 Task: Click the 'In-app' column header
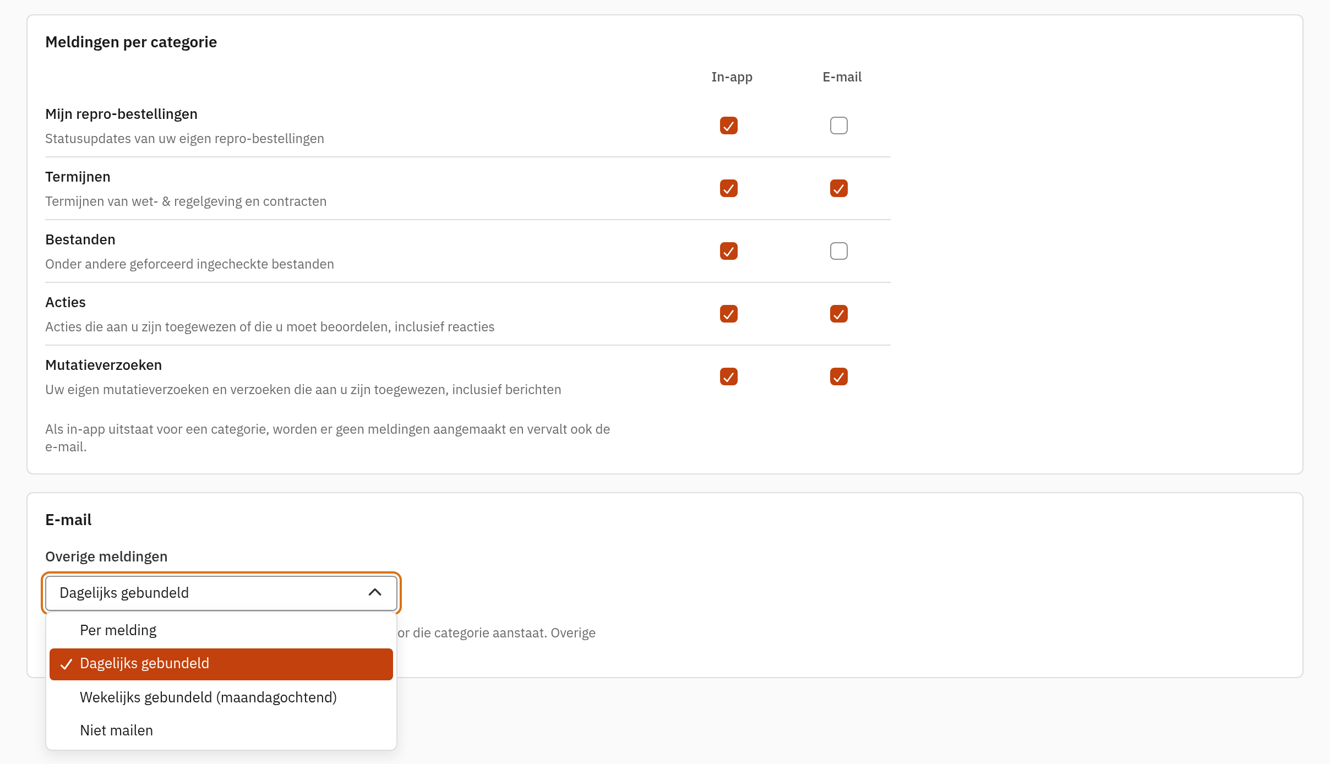(x=732, y=77)
